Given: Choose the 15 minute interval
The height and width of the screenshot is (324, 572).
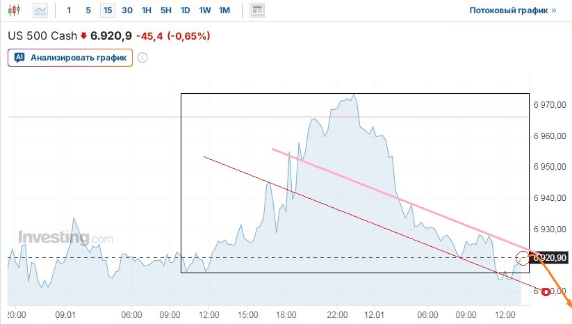Looking at the screenshot, I should click(x=107, y=10).
